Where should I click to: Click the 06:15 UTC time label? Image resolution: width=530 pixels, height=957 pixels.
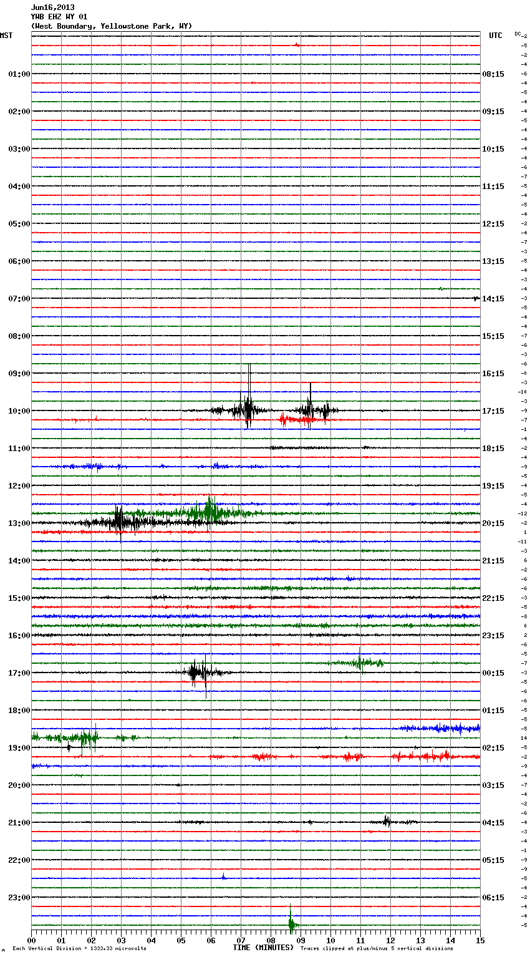click(493, 898)
